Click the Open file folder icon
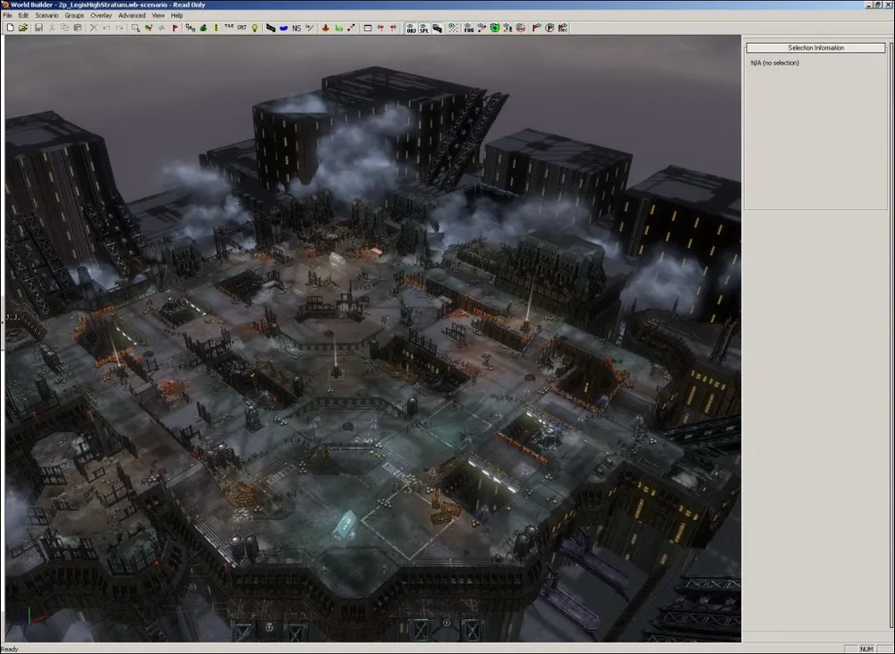The height and width of the screenshot is (654, 895). tap(22, 28)
